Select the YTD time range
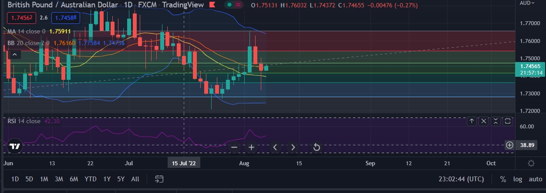 pos(91,179)
